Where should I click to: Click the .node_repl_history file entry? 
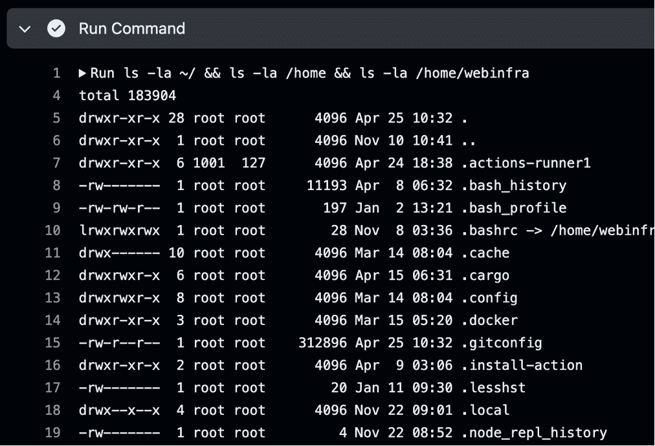[x=534, y=432]
